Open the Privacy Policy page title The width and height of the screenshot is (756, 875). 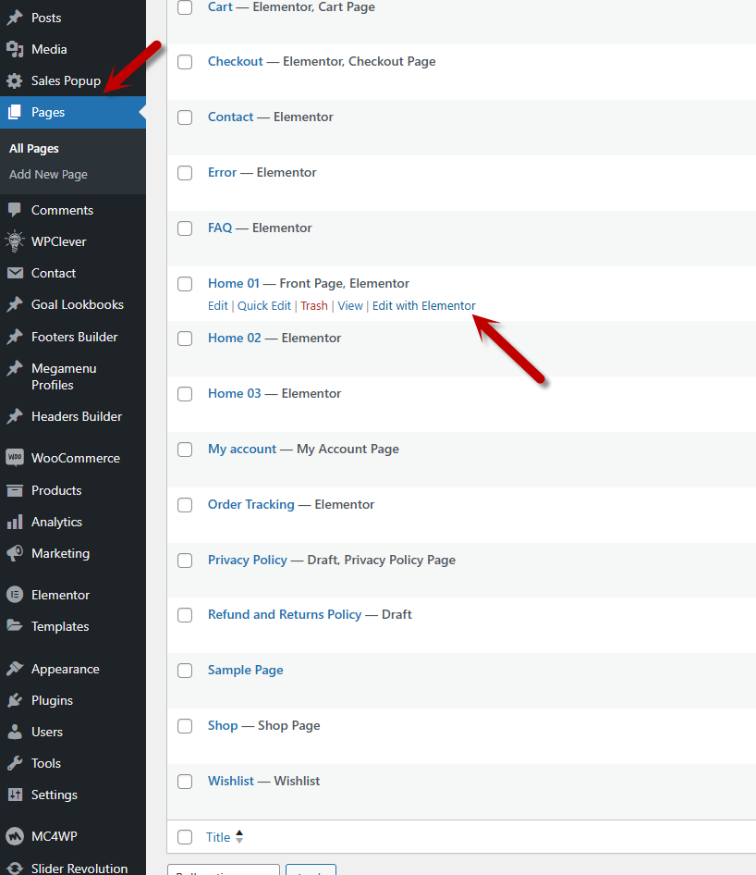247,560
